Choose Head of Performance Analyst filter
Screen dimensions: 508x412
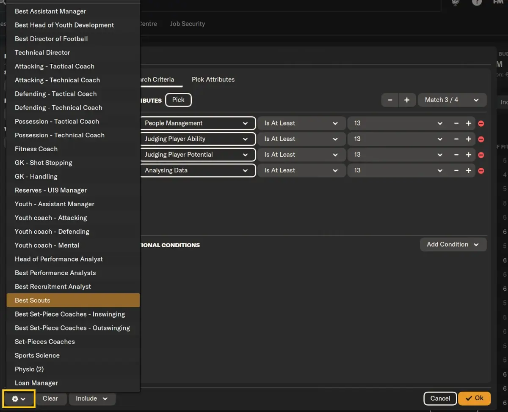pyautogui.click(x=73, y=259)
